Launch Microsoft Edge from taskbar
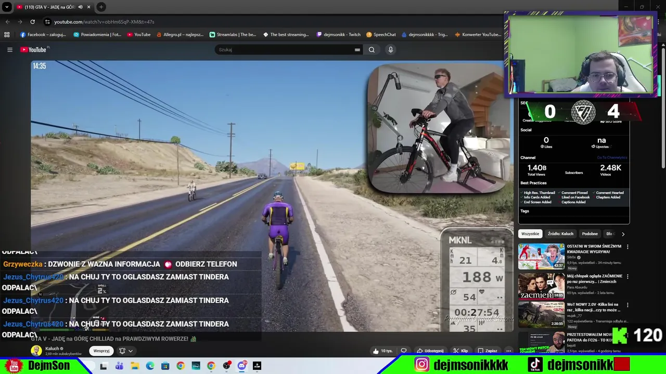 [150, 366]
